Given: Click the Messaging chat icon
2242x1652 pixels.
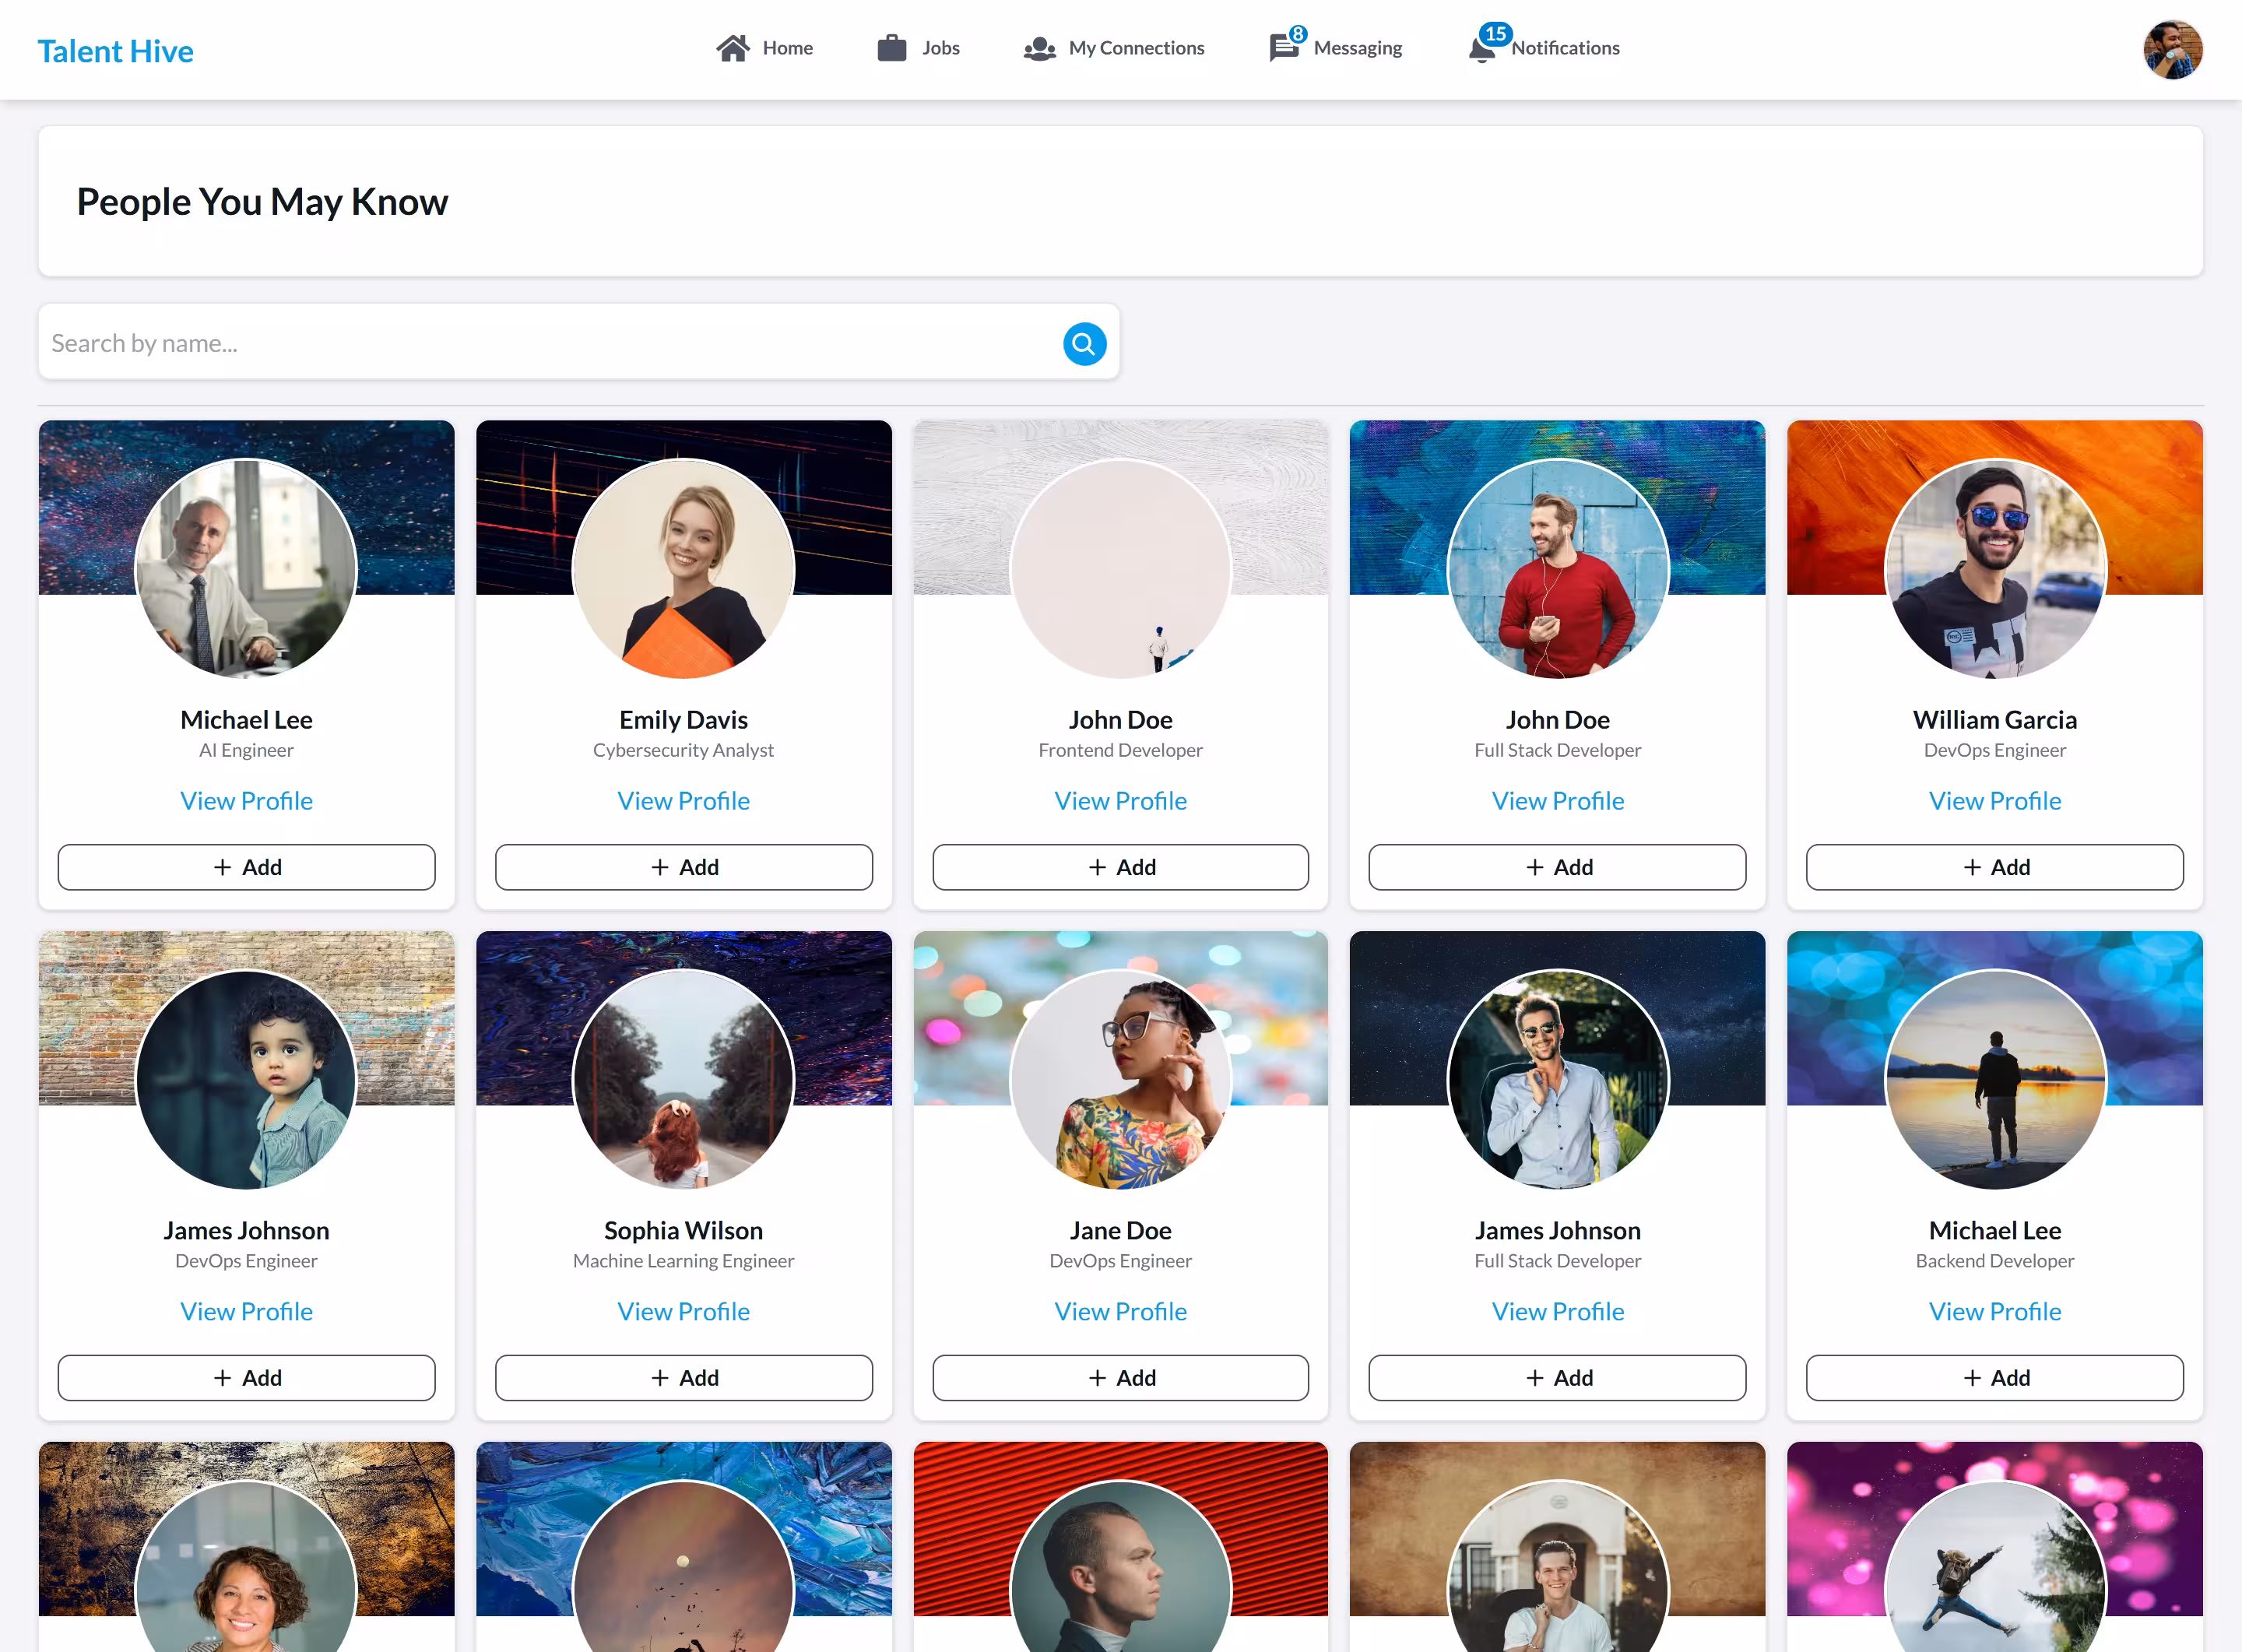Looking at the screenshot, I should [x=1284, y=48].
